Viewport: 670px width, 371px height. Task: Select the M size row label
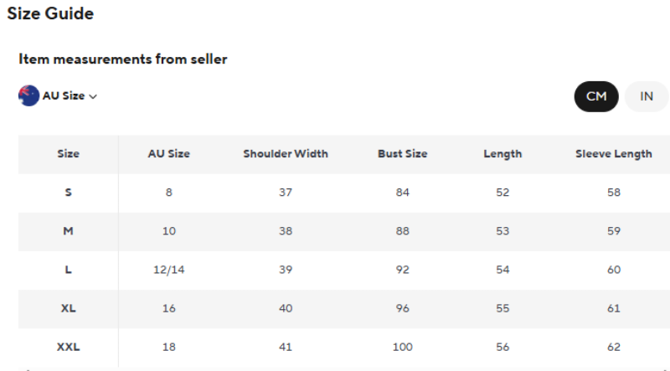click(69, 231)
